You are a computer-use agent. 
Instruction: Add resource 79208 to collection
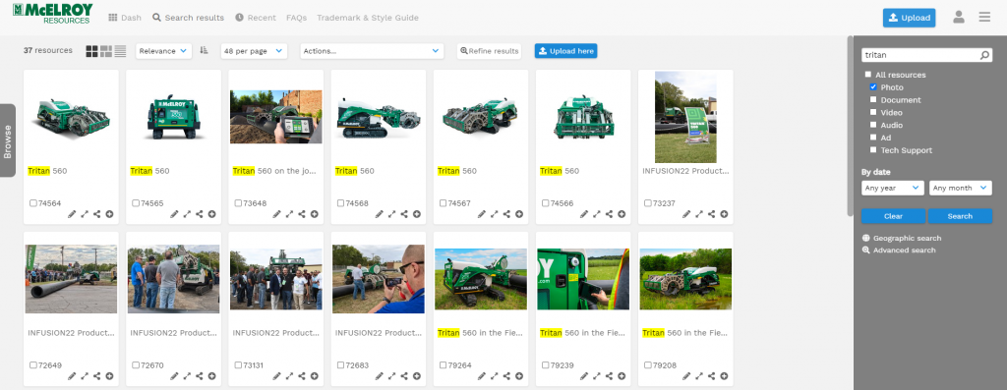(x=724, y=376)
